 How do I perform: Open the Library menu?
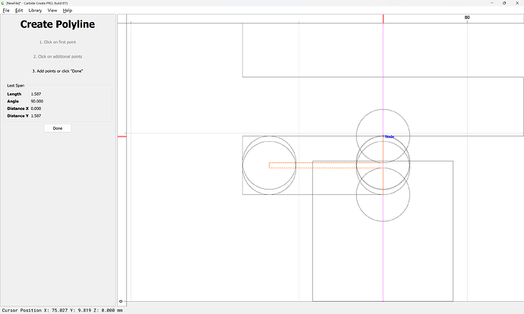[x=35, y=11]
